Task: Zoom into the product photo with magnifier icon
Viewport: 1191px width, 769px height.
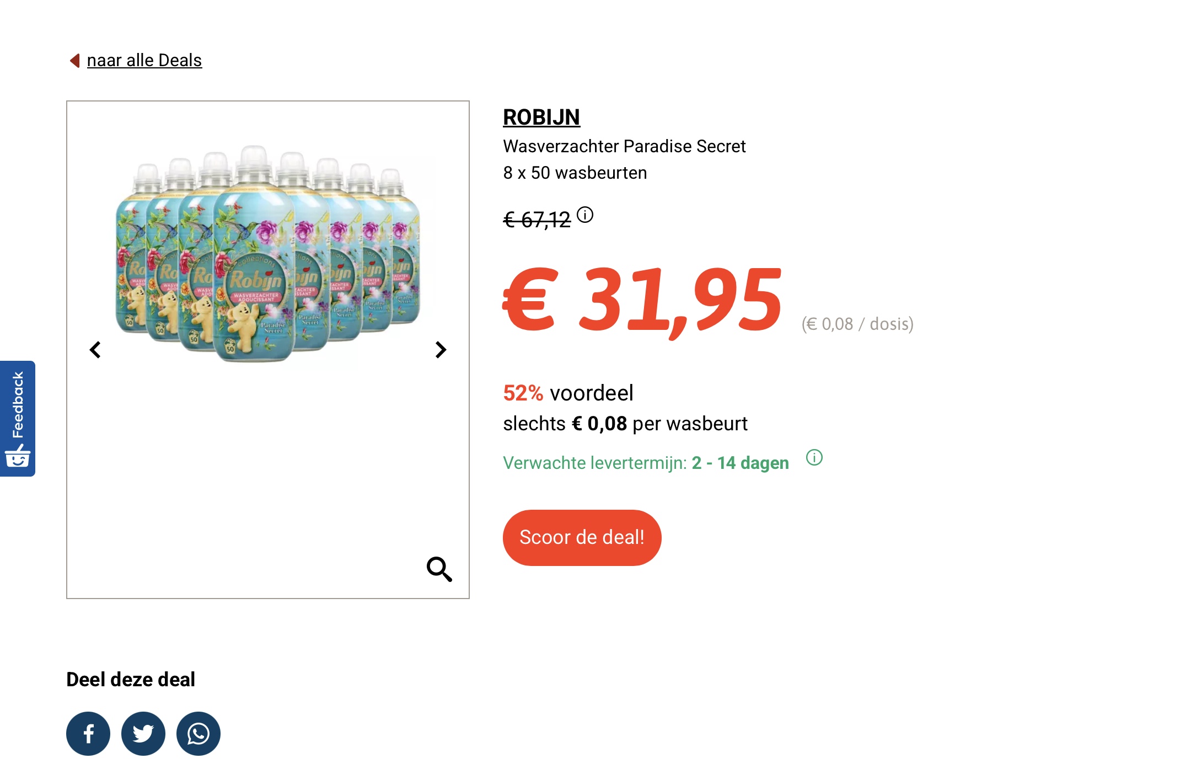Action: 438,570
